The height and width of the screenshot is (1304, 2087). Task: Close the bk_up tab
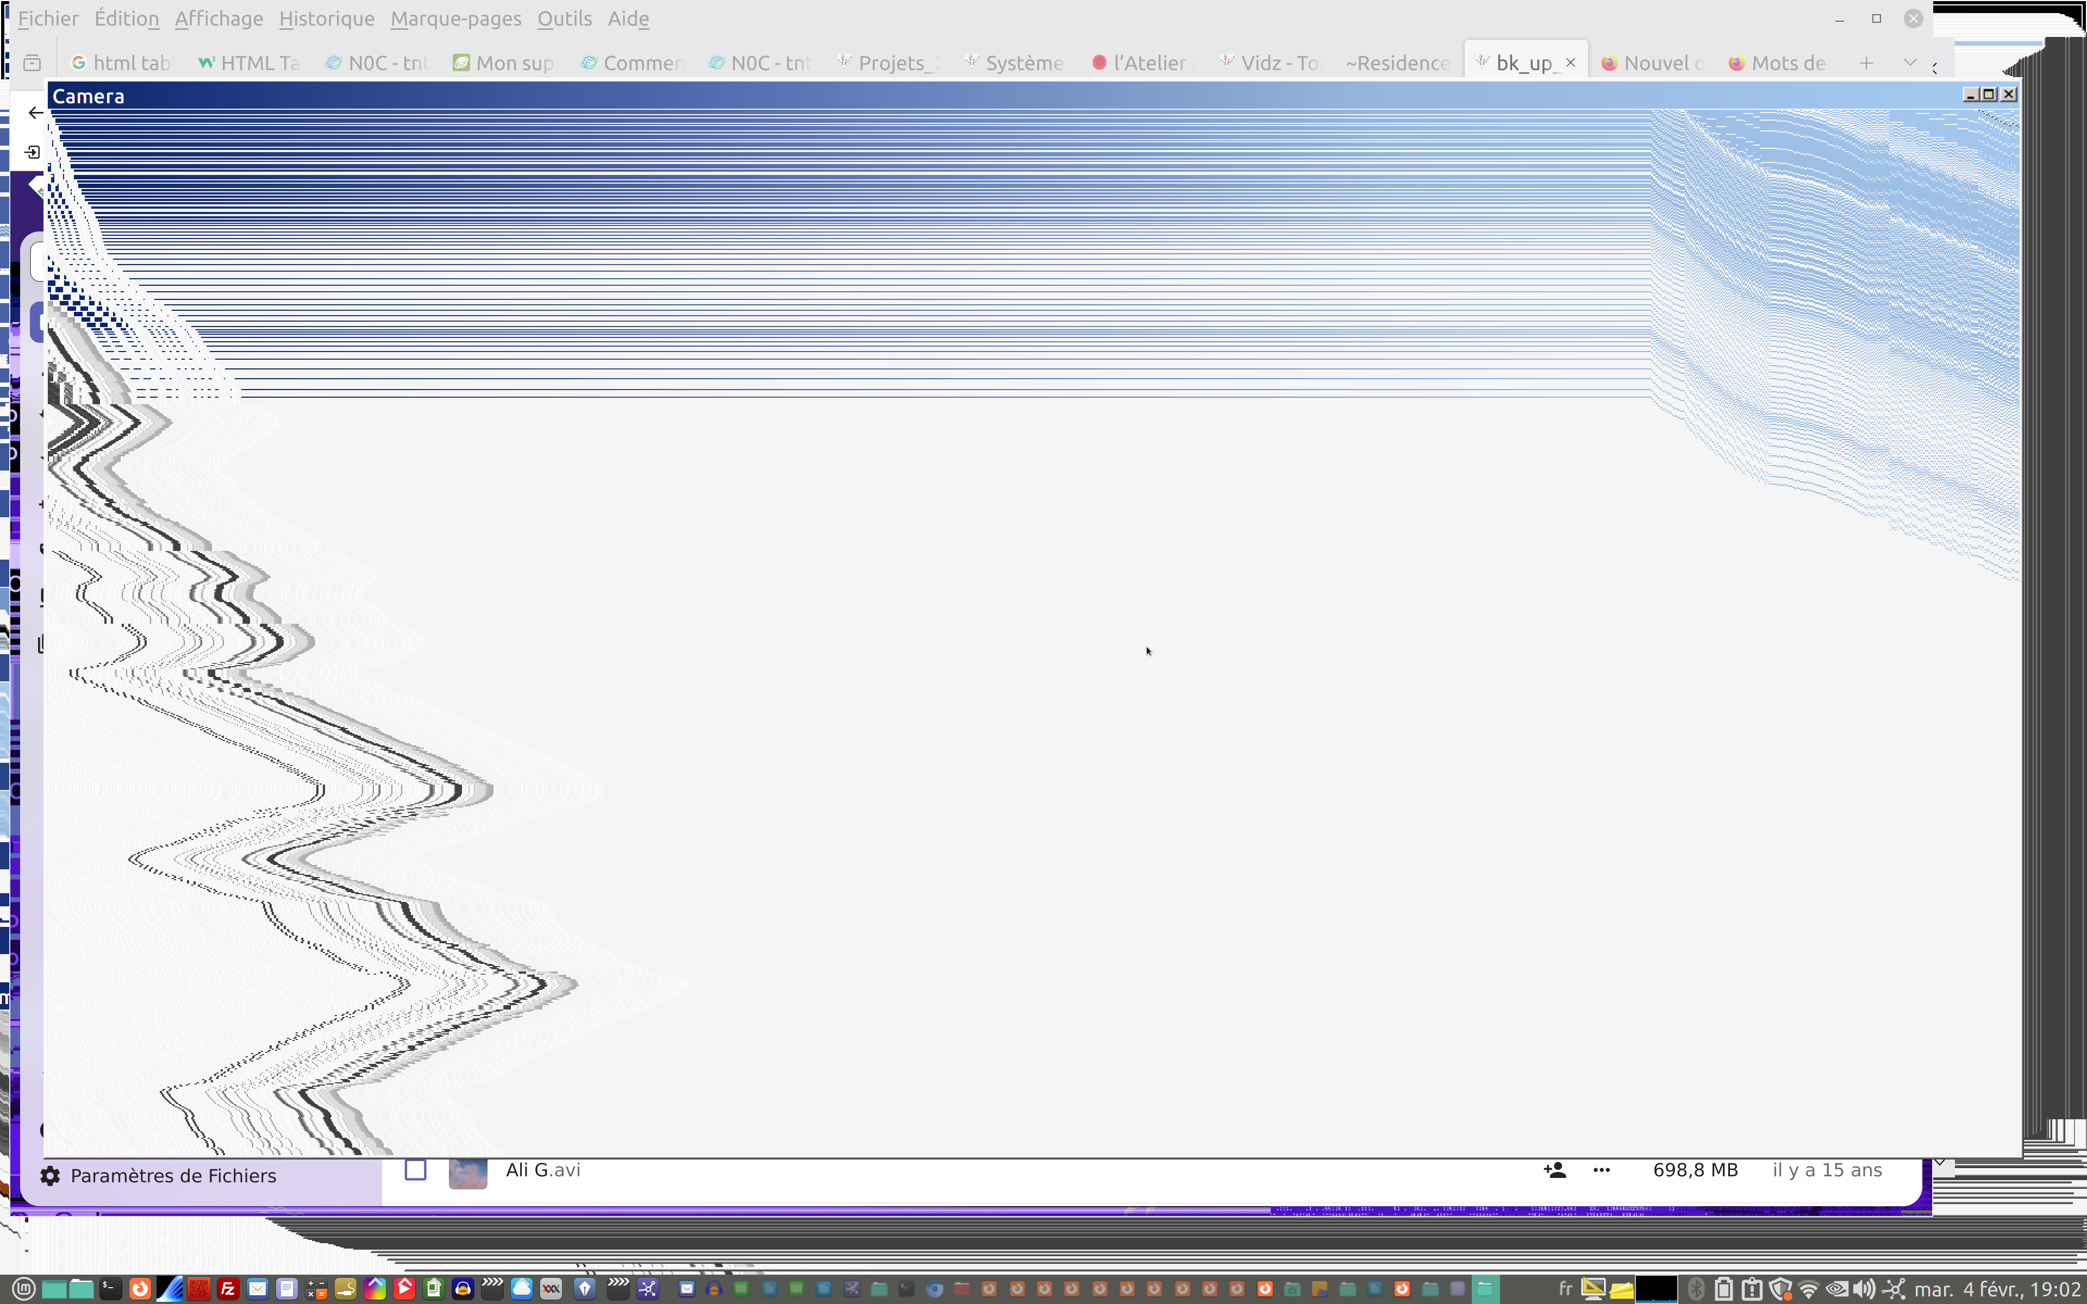tap(1571, 63)
